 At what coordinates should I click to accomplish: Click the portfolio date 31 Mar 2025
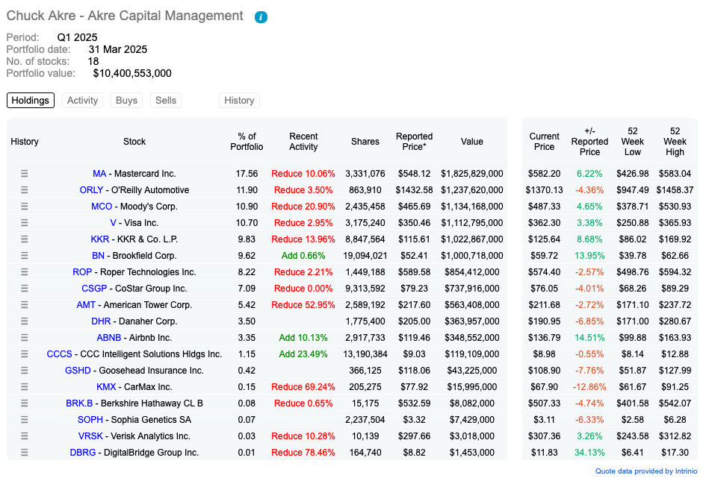[118, 49]
